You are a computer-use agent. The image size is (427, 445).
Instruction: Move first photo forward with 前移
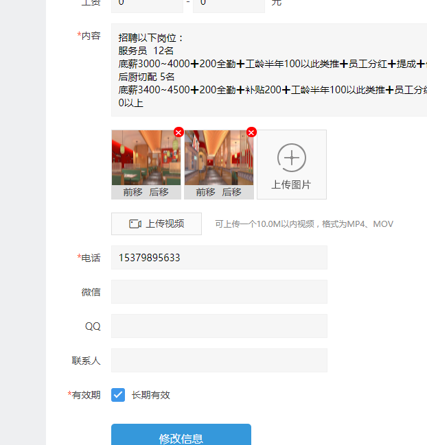[132, 192]
